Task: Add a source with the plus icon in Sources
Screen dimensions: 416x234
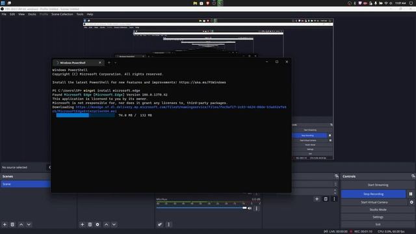Action: click(x=83, y=224)
